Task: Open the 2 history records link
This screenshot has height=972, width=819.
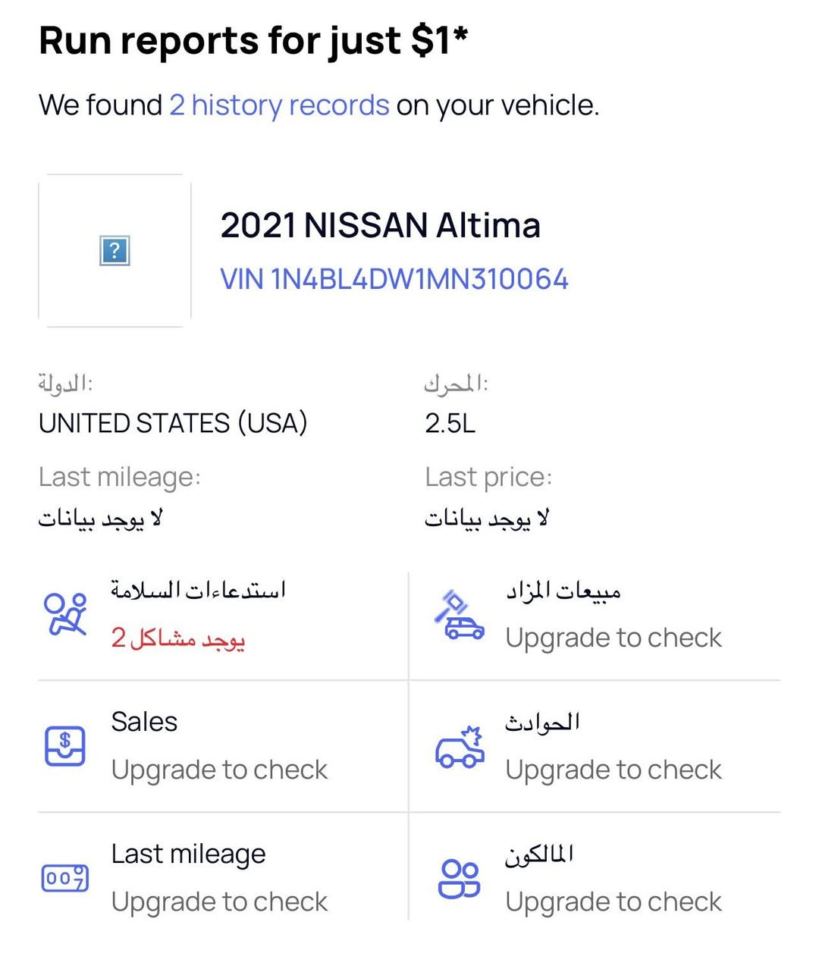Action: coord(279,105)
